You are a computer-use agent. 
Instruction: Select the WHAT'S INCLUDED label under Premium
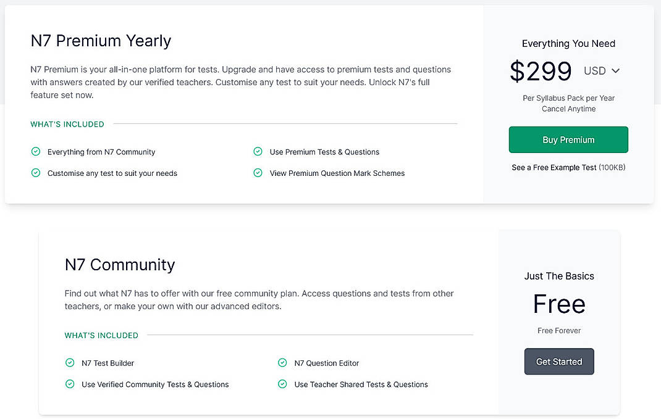[x=67, y=124]
